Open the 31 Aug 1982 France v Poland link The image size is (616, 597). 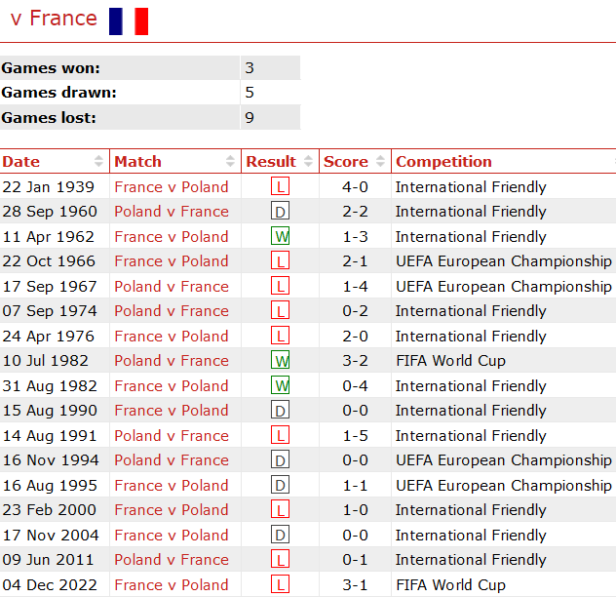click(x=172, y=386)
